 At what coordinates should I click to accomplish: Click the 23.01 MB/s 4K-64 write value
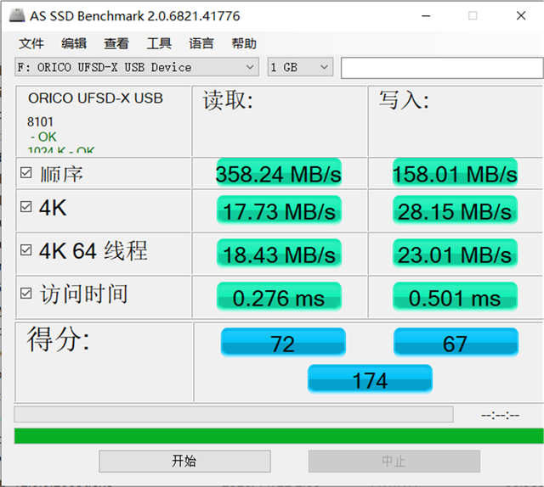pyautogui.click(x=455, y=254)
